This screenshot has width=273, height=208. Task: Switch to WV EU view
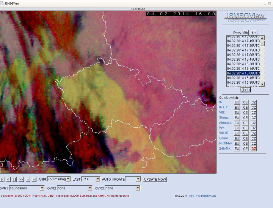237,128
